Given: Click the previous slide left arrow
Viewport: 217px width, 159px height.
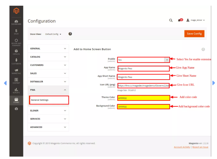Looking at the screenshot, I should point(5,83).
